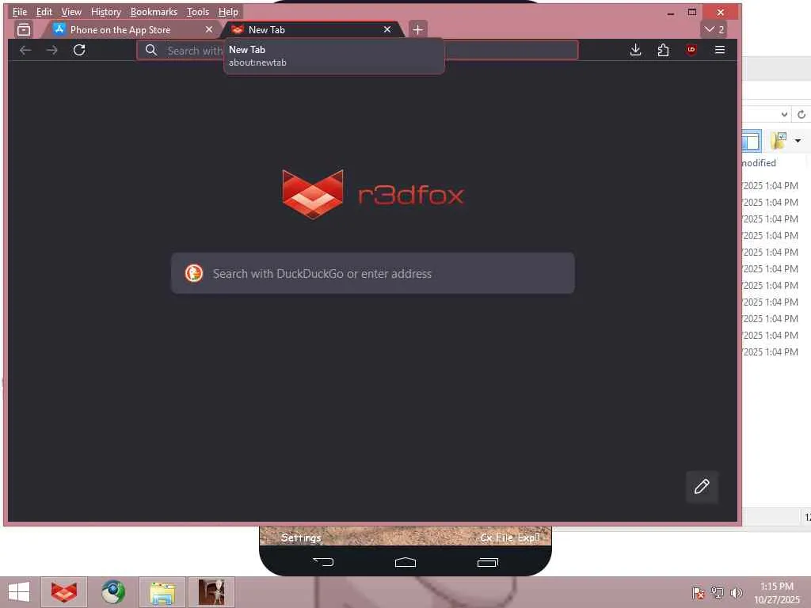811x608 pixels.
Task: Close the New Tab tab
Action: click(387, 29)
